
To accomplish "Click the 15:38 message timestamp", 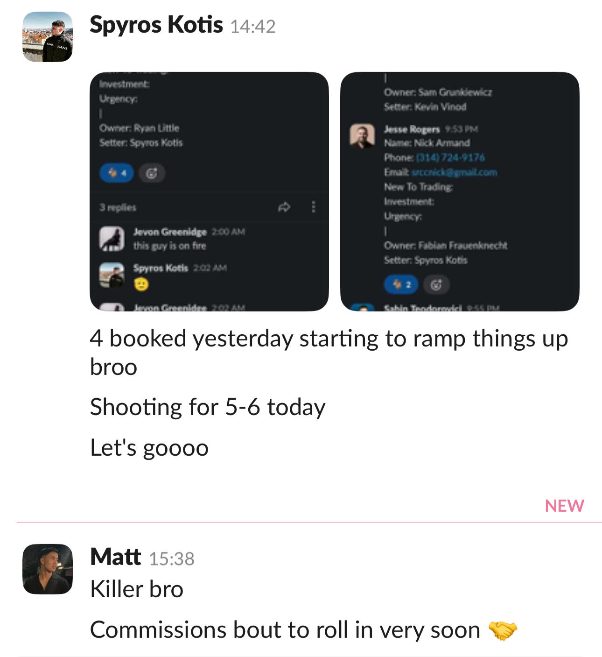I will point(172,559).
